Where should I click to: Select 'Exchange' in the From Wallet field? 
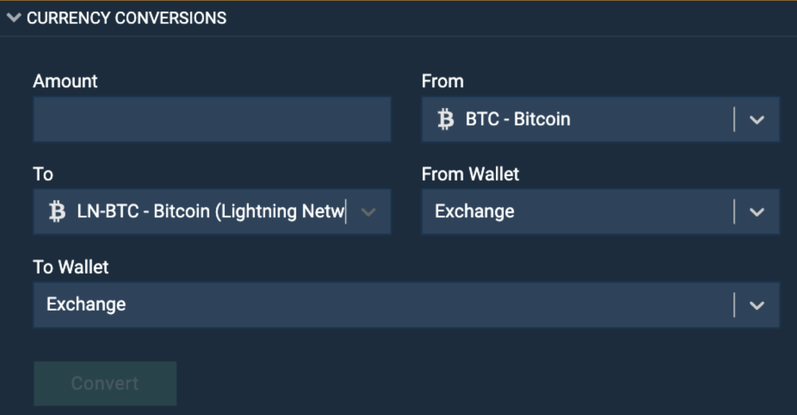tap(474, 212)
